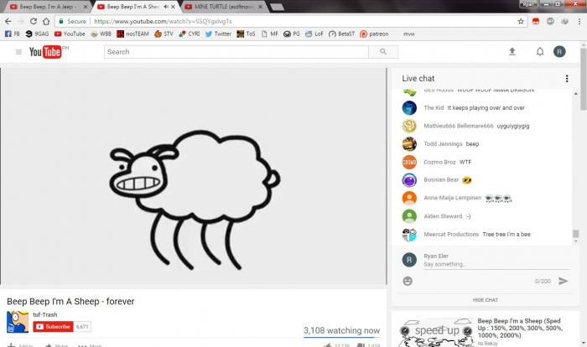The height and width of the screenshot is (347, 587).
Task: Click The Kid's name in chat
Action: pyautogui.click(x=434, y=108)
